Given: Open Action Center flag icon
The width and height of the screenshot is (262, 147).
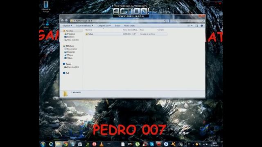Looking at the screenshot, I should tap(200, 144).
